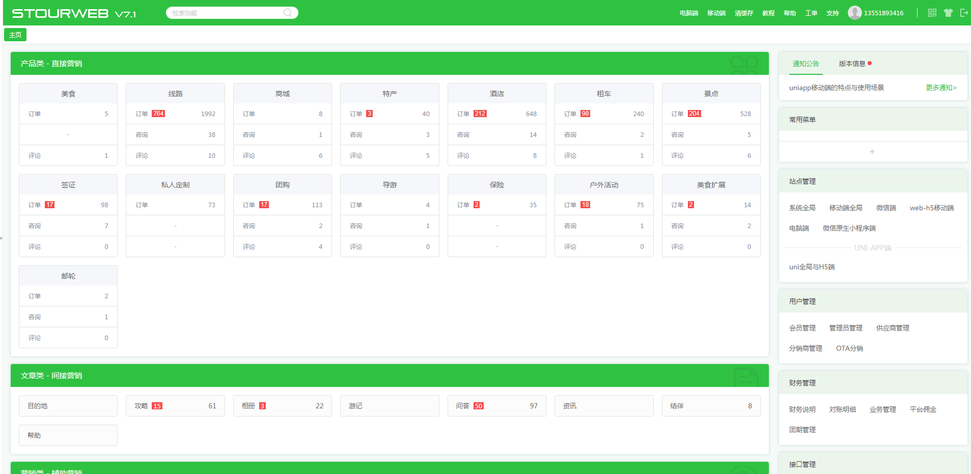Click the T-shirt theme skin icon
The width and height of the screenshot is (971, 474).
click(948, 13)
